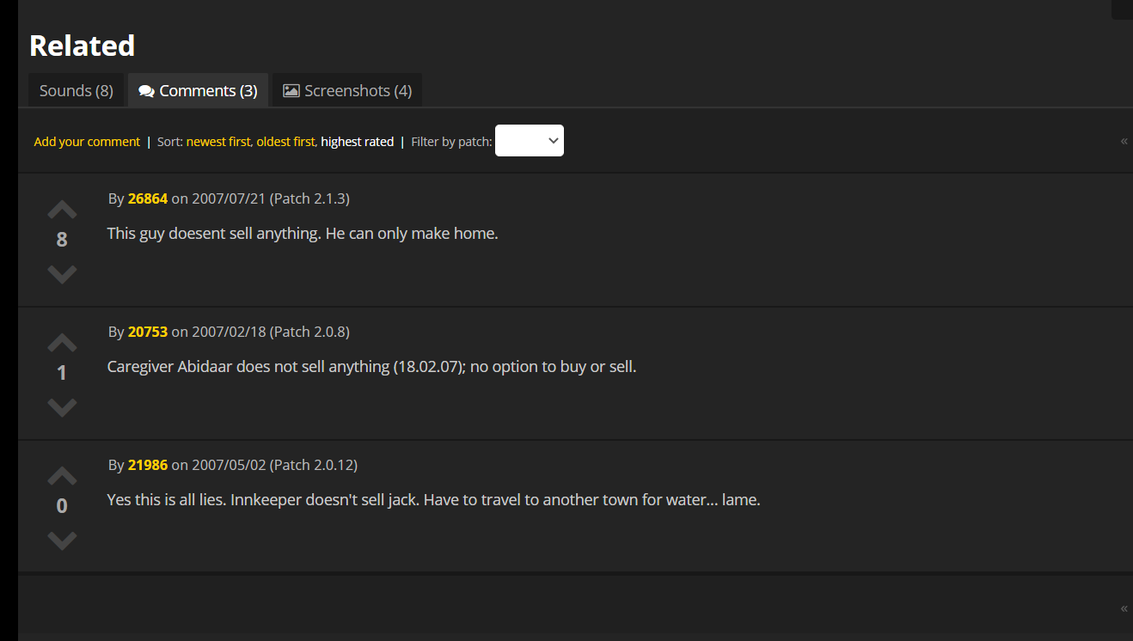Image resolution: width=1133 pixels, height=641 pixels.
Task: Open user profile 26864
Action: click(148, 198)
